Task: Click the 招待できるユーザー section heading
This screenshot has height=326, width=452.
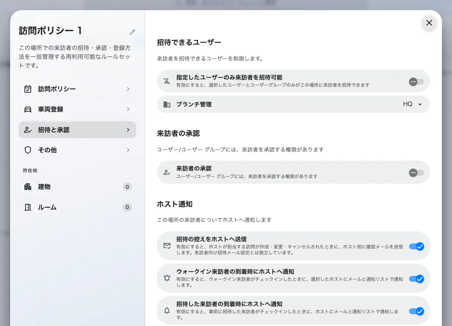Action: (x=189, y=43)
